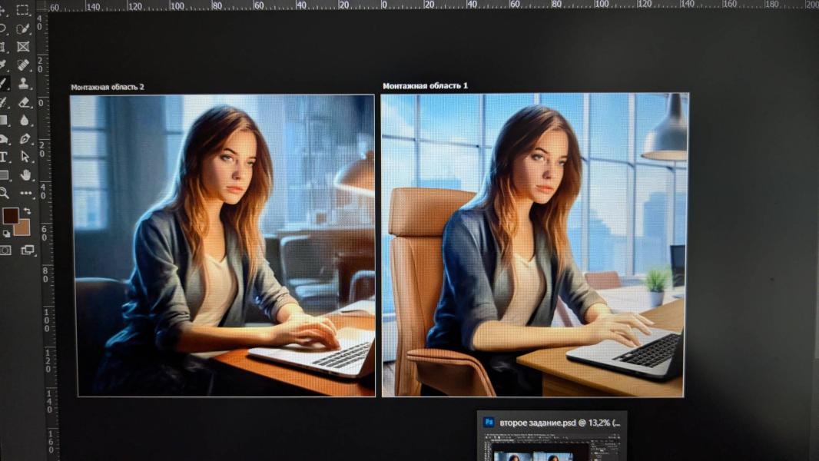The image size is (819, 461).
Task: Click the light brown background color swatch
Action: click(x=22, y=227)
